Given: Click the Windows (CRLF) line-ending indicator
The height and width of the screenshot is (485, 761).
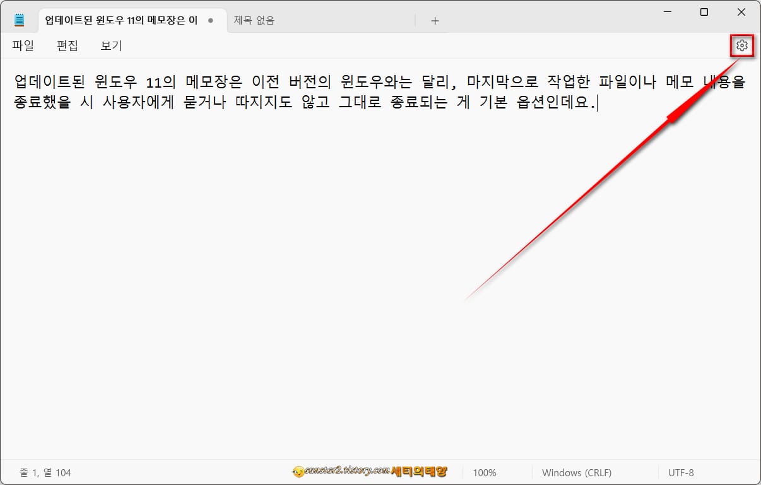Looking at the screenshot, I should [x=577, y=472].
